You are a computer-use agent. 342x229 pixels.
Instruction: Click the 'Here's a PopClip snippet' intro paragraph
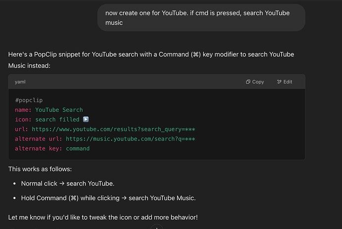tap(151, 60)
